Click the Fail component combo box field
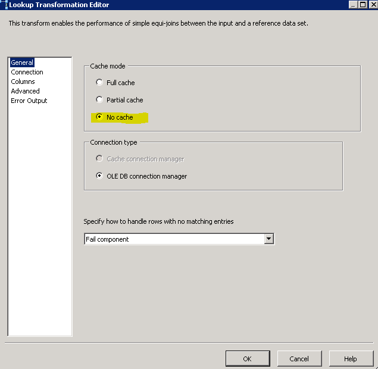 click(174, 239)
